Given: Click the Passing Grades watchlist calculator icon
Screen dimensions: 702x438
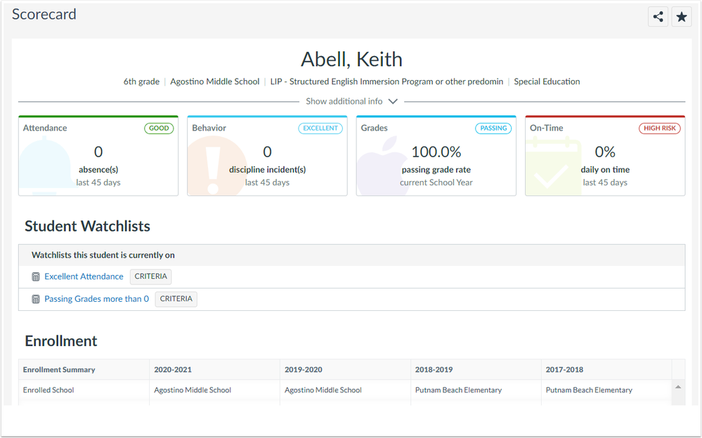Looking at the screenshot, I should tap(36, 299).
